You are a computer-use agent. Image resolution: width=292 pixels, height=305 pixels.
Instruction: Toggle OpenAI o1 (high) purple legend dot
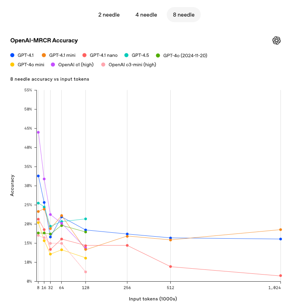[53, 64]
